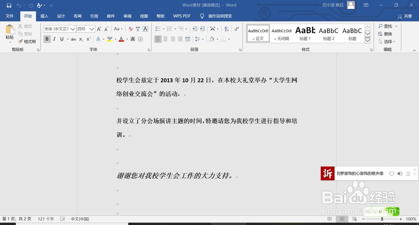419x225 pixels.
Task: Click the Share button
Action: tap(405, 16)
